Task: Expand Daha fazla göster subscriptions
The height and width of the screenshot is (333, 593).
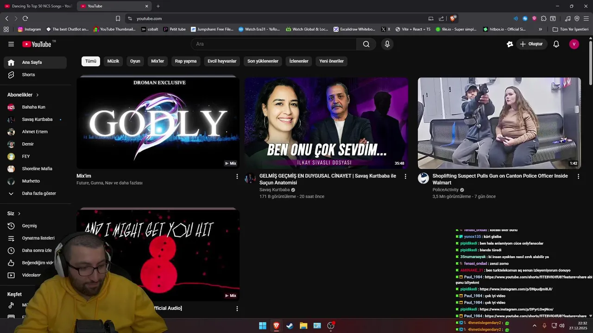Action: point(35,193)
